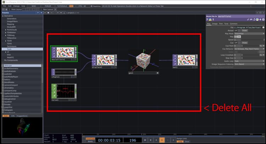The width and height of the screenshot is (266, 144).
Task: Enable Loop range limit
Action: coord(180,142)
